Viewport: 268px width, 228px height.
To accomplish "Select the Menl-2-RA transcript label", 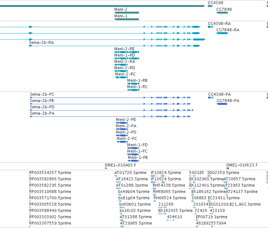I will (125, 62).
